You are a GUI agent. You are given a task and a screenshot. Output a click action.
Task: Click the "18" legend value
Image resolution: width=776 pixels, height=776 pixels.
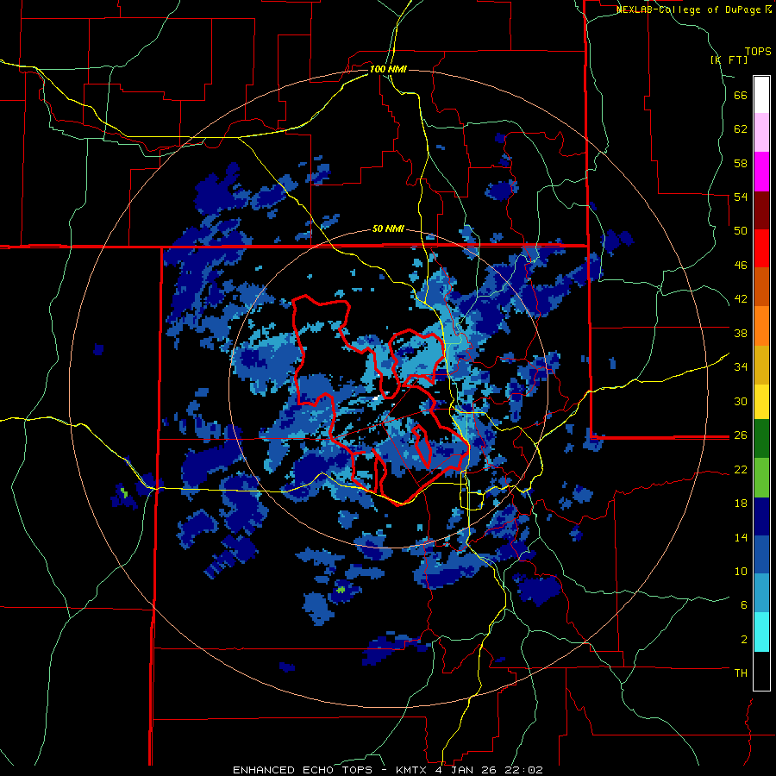coord(741,503)
